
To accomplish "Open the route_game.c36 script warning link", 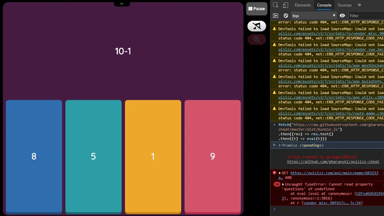I will (331, 114).
